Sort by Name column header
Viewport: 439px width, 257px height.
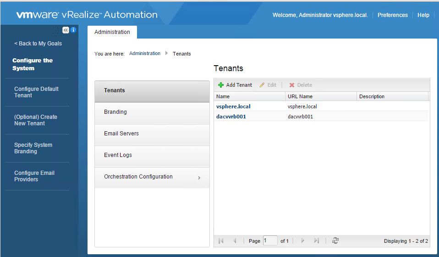point(250,96)
